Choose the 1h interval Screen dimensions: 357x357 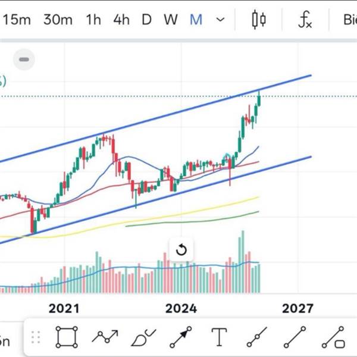click(93, 20)
